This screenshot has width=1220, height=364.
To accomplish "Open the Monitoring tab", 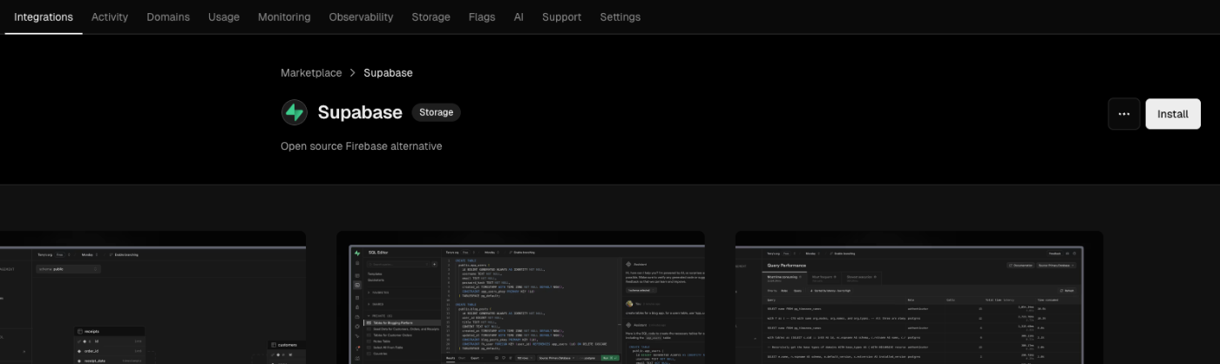I will point(284,17).
